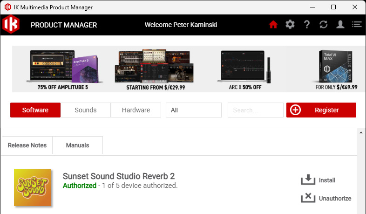Open the Release Notes tab
Image resolution: width=366 pixels, height=214 pixels.
[x=27, y=145]
